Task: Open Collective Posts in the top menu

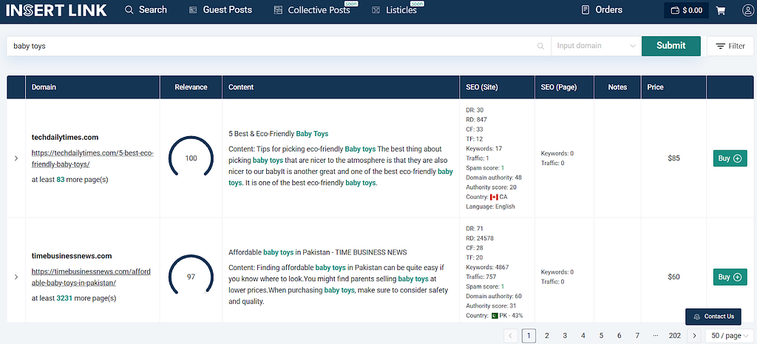Action: [x=313, y=10]
